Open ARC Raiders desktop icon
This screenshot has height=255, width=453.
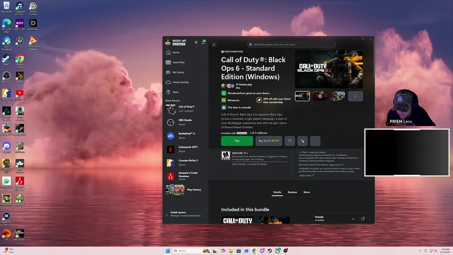coord(20,235)
